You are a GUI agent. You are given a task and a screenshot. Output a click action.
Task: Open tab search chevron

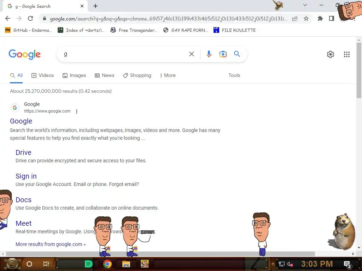[x=305, y=5]
